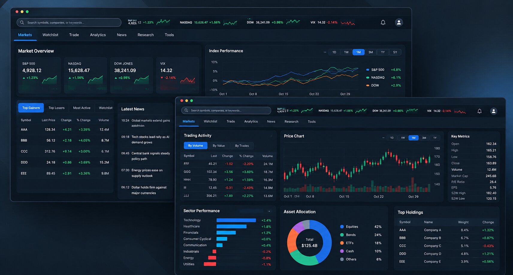Open the 'Central bank signals steady' news item
The height and width of the screenshot is (275, 513).
point(146,156)
